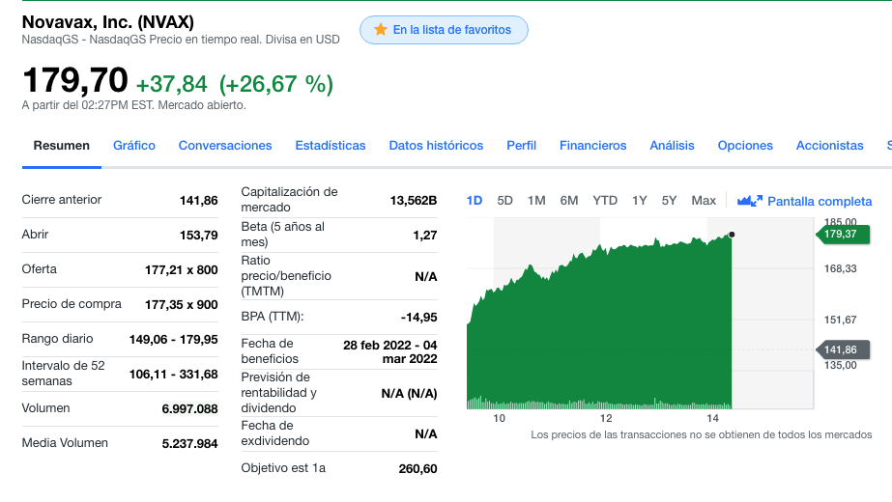The image size is (892, 502).
Task: Click the Volumen value '6.997.088'
Action: tap(190, 408)
